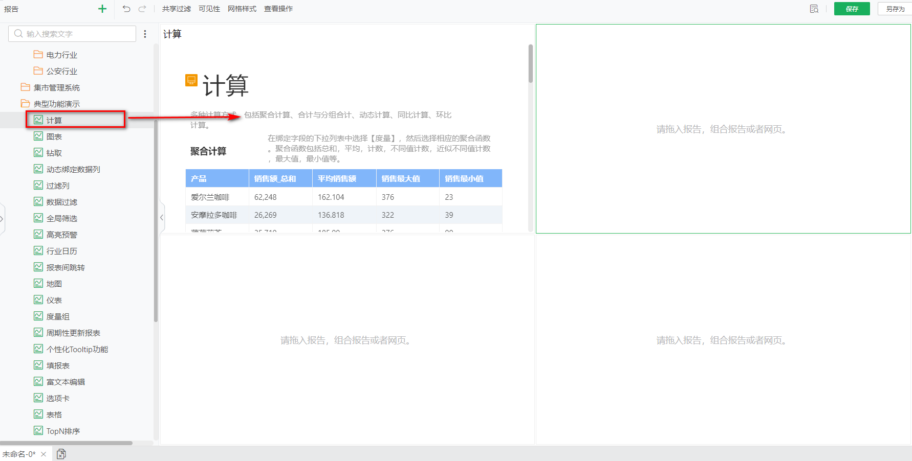
Task: Open the three-dot more options menu
Action: click(145, 34)
